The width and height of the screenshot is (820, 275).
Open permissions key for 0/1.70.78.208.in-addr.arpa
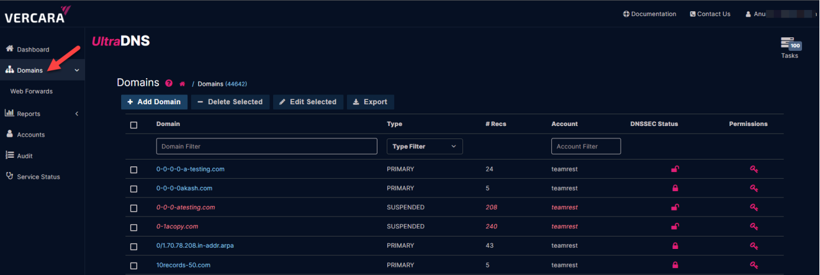point(754,246)
